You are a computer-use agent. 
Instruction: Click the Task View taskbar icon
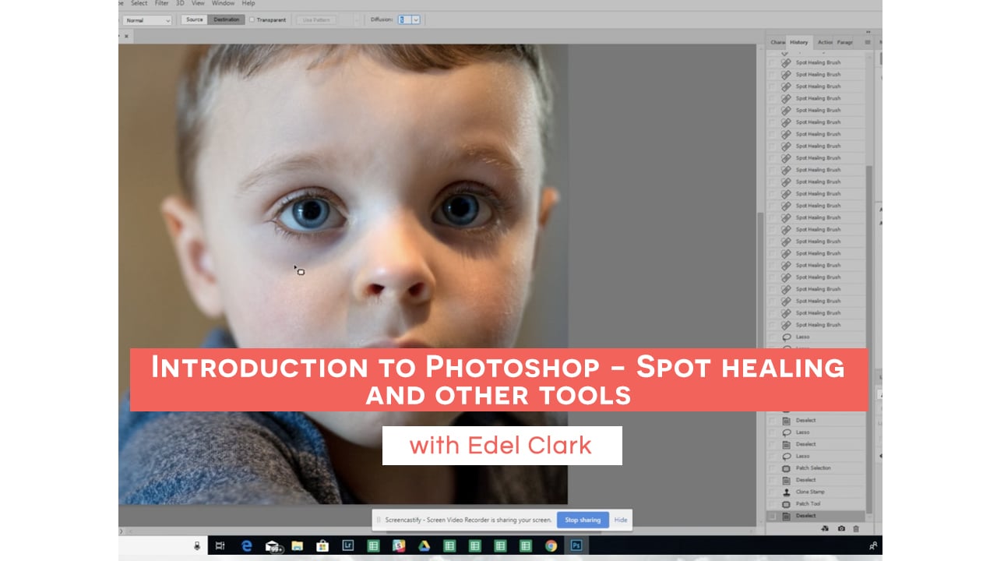(x=220, y=546)
